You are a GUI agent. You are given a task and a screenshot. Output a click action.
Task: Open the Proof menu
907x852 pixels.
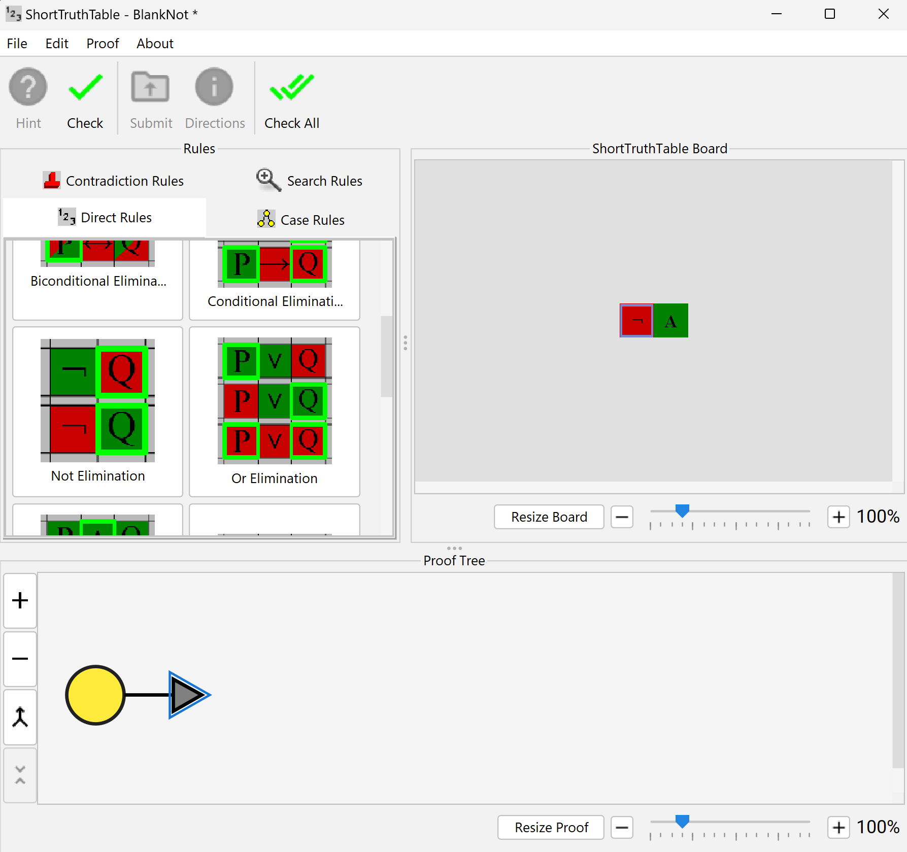(102, 44)
